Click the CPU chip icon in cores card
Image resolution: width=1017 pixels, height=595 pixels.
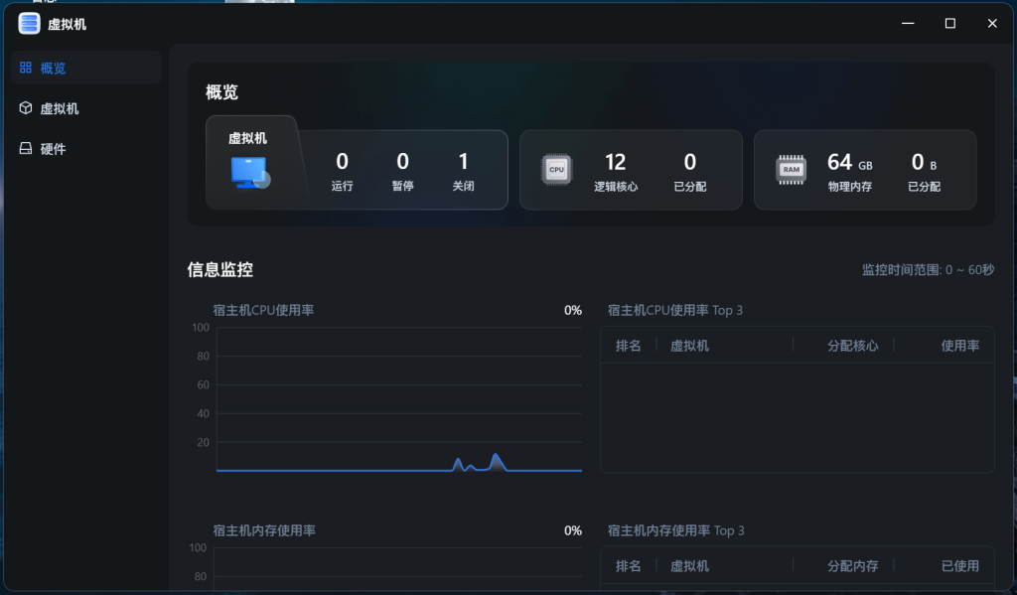pos(556,169)
